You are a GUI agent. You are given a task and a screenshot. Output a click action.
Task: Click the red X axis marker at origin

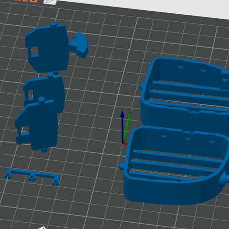[125, 143]
